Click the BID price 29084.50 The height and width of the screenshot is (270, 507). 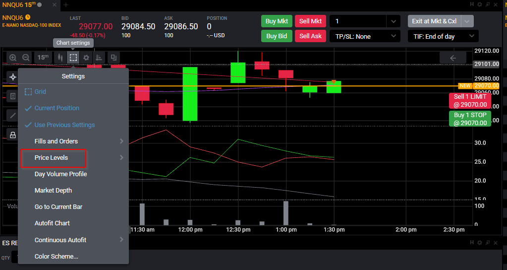coord(138,26)
